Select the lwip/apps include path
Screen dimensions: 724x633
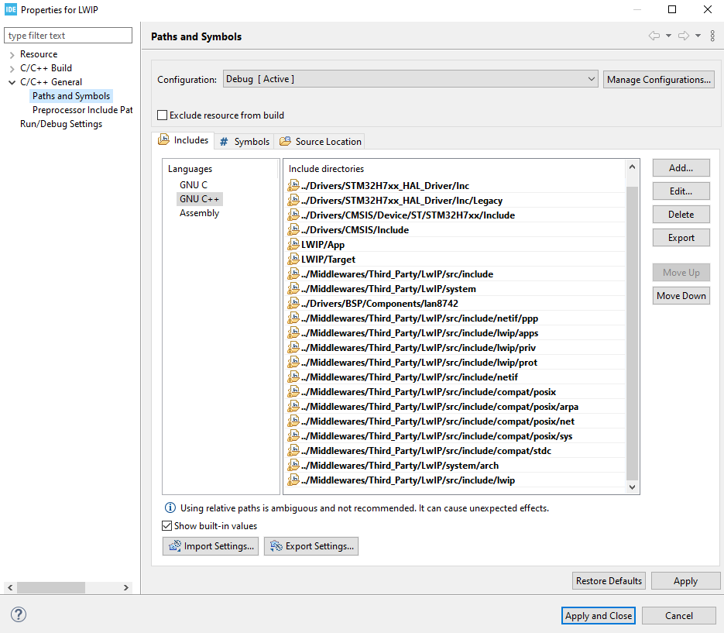point(455,332)
